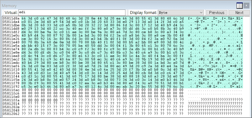Viewport: 252px width, 118px height.
Task: Select address 05811fac zero-filled row
Action: (x=11, y=90)
